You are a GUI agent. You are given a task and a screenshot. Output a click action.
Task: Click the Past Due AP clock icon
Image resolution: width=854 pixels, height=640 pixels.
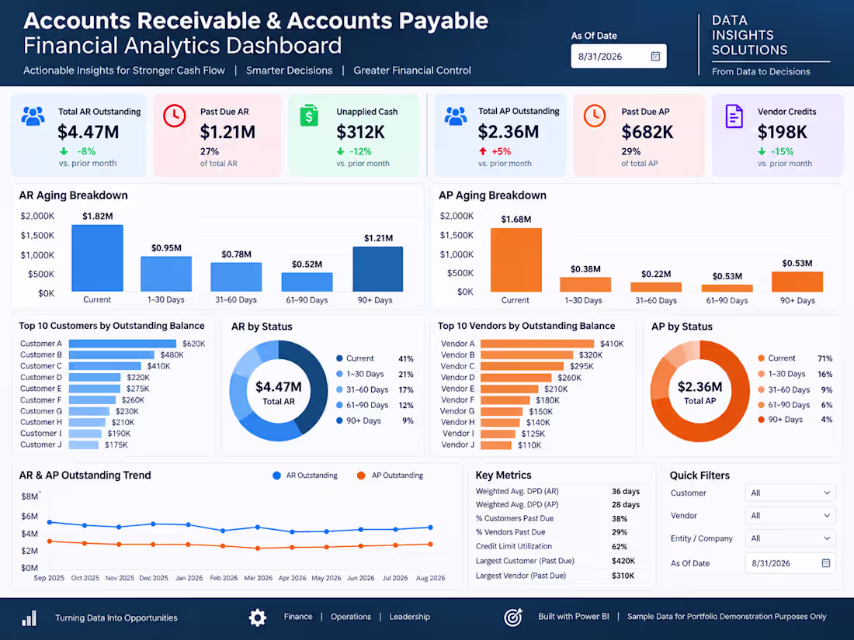pyautogui.click(x=595, y=116)
